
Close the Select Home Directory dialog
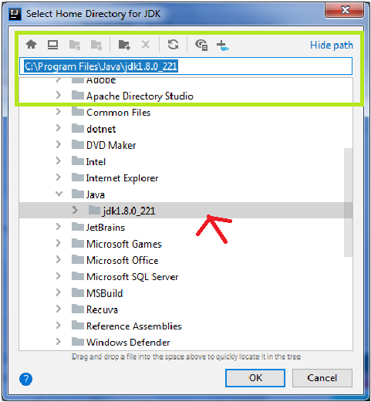click(344, 11)
